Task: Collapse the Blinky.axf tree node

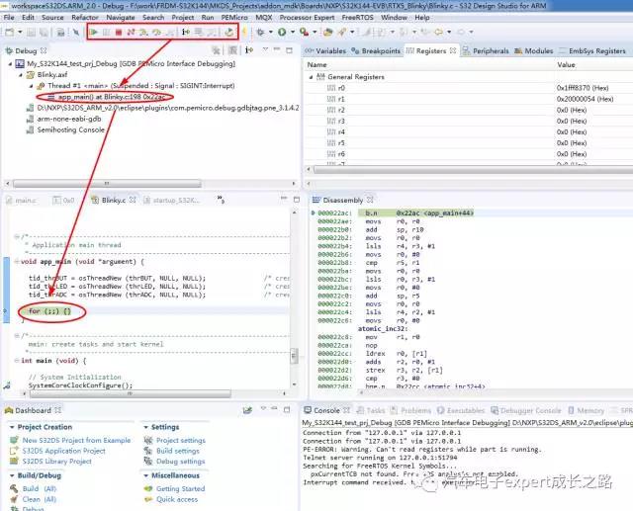Action: click(21, 75)
